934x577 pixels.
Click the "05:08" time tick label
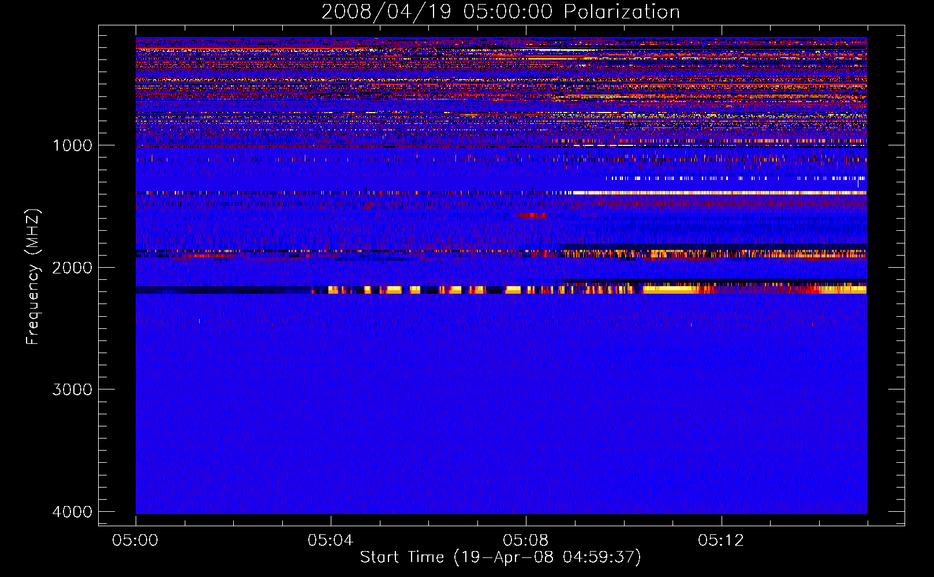[x=526, y=541]
